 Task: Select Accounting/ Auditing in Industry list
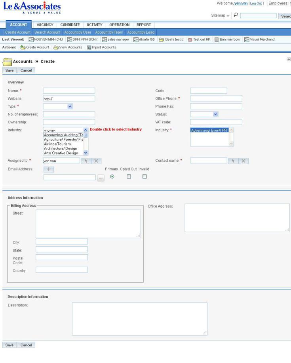click(63, 135)
